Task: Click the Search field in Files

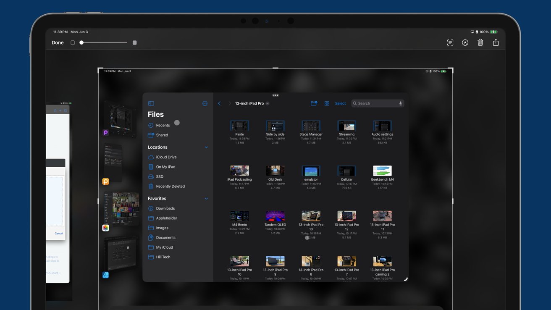Action: (x=378, y=103)
